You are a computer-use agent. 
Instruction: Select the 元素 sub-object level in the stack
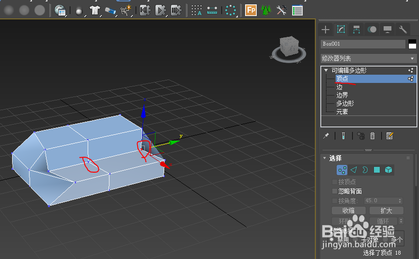click(342, 112)
